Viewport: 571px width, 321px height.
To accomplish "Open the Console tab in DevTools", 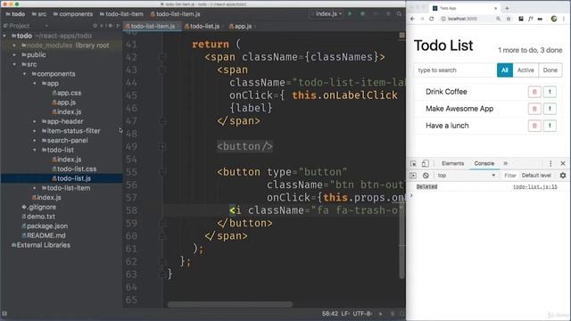I will click(484, 163).
